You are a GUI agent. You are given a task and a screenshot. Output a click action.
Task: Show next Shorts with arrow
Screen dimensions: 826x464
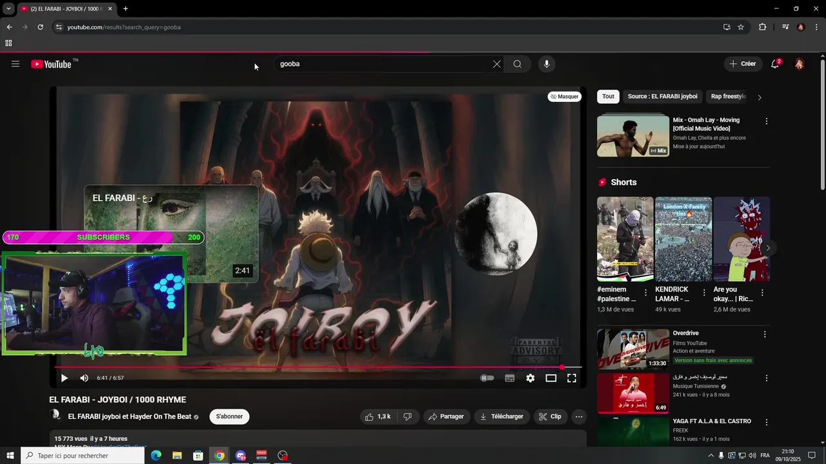tap(768, 247)
